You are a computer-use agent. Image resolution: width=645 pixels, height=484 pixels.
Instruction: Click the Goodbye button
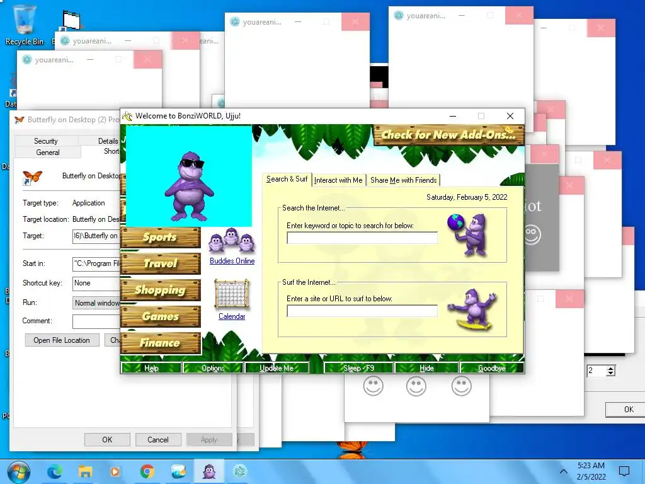492,368
